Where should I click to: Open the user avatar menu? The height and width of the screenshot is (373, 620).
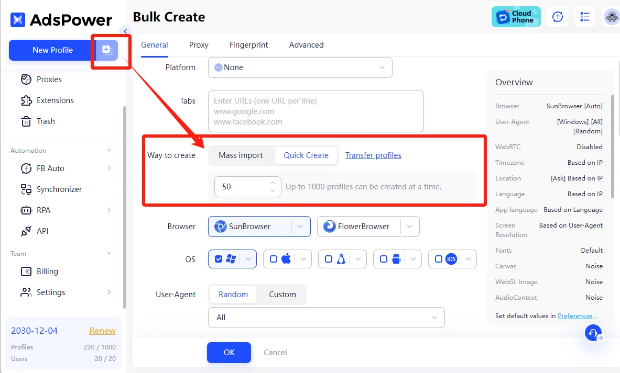(x=611, y=17)
